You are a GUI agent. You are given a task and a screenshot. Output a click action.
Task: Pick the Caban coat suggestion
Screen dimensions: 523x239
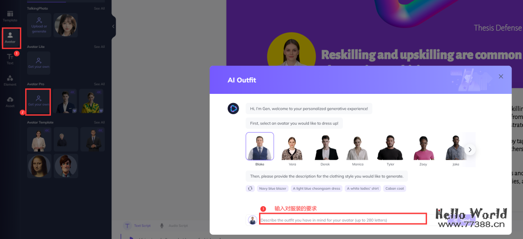tap(395, 188)
